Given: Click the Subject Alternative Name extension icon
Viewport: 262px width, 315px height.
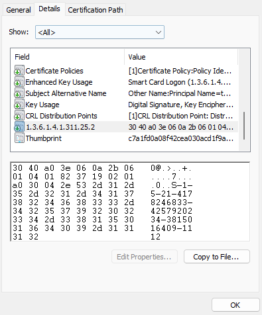Looking at the screenshot, I should [19, 93].
